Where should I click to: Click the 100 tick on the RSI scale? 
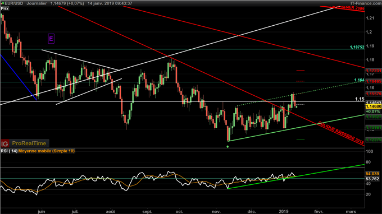click(x=370, y=151)
